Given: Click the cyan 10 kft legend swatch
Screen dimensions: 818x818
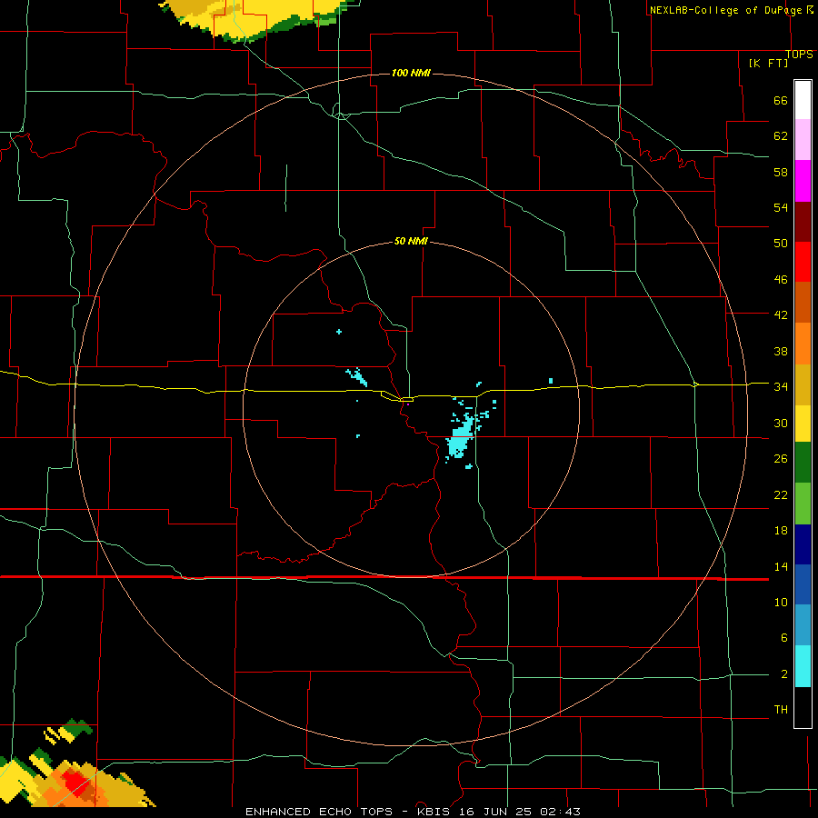Looking at the screenshot, I should tap(803, 666).
